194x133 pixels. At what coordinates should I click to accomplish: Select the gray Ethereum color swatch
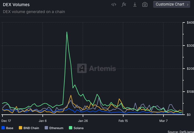46,128
